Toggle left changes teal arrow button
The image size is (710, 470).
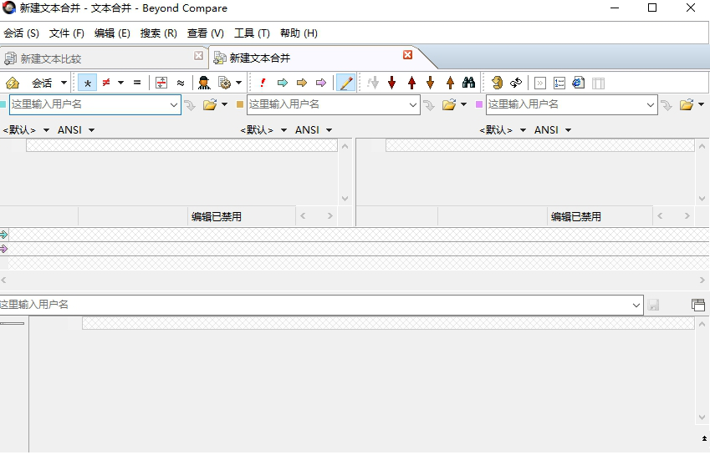283,83
